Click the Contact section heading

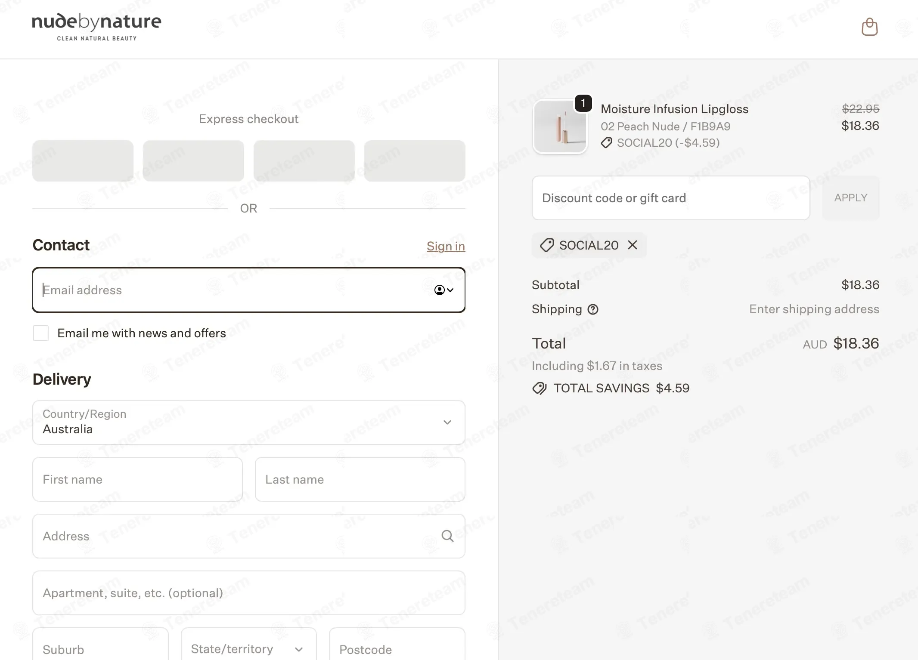61,245
